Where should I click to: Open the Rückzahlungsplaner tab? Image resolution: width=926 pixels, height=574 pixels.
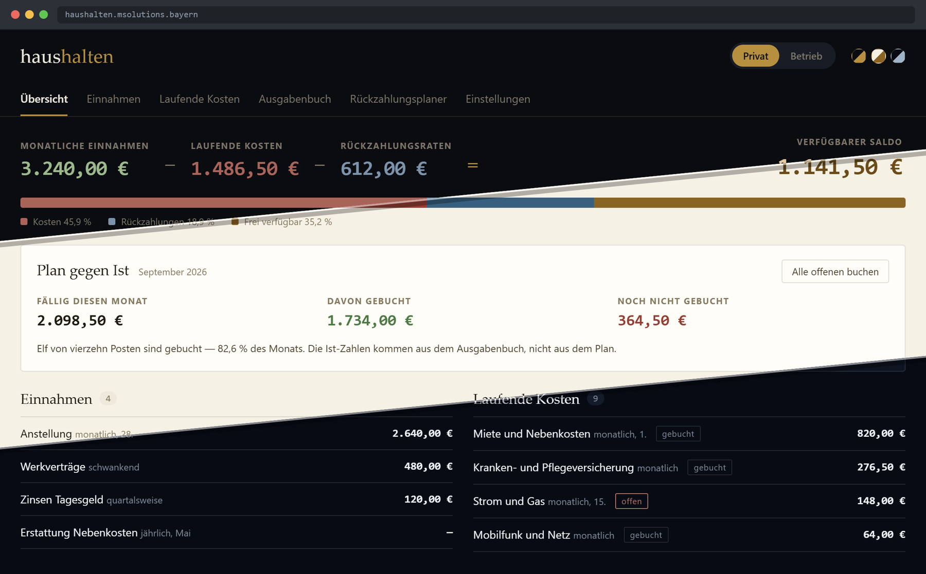pos(398,99)
